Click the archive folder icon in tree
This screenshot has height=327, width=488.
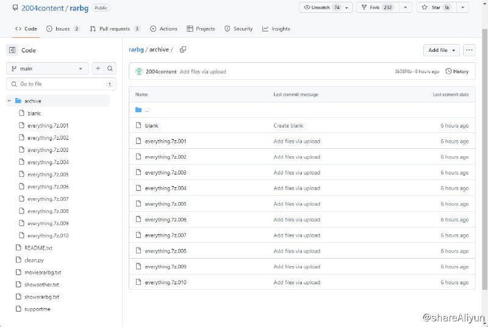pos(18,101)
